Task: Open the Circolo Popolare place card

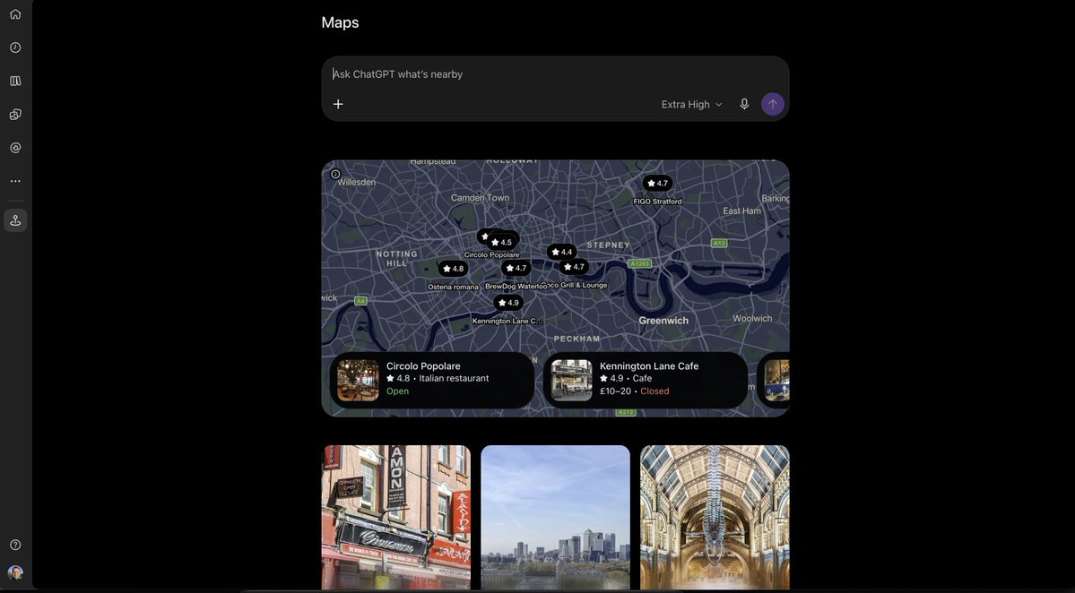Action: pos(432,380)
